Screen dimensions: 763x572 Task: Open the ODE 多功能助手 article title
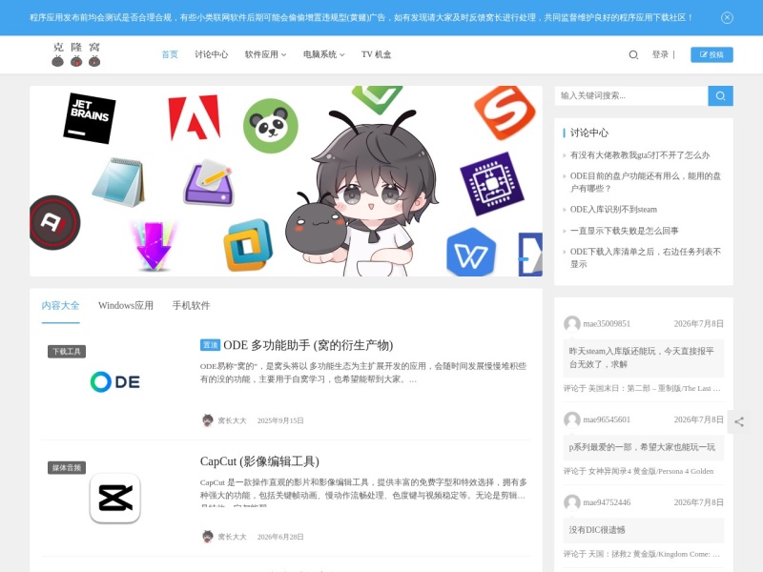pos(308,345)
